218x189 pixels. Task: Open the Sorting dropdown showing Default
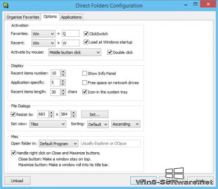coord(98,124)
